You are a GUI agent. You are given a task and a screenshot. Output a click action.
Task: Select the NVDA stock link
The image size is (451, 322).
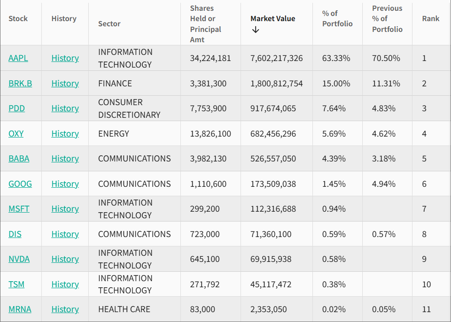coord(19,259)
